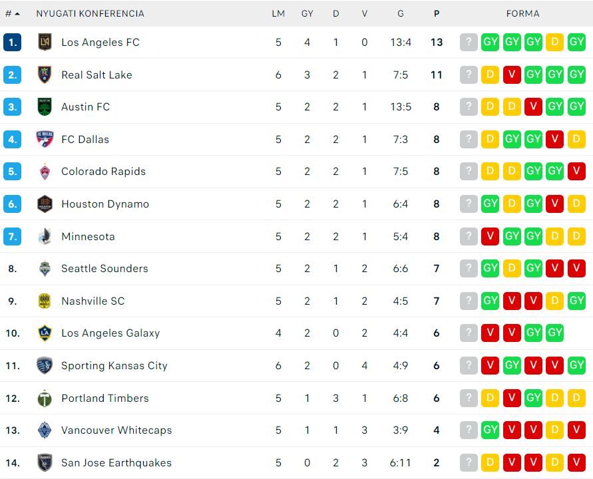This screenshot has height=479, width=593.
Task: Open the Sporting Kansas City team link
Action: click(114, 366)
